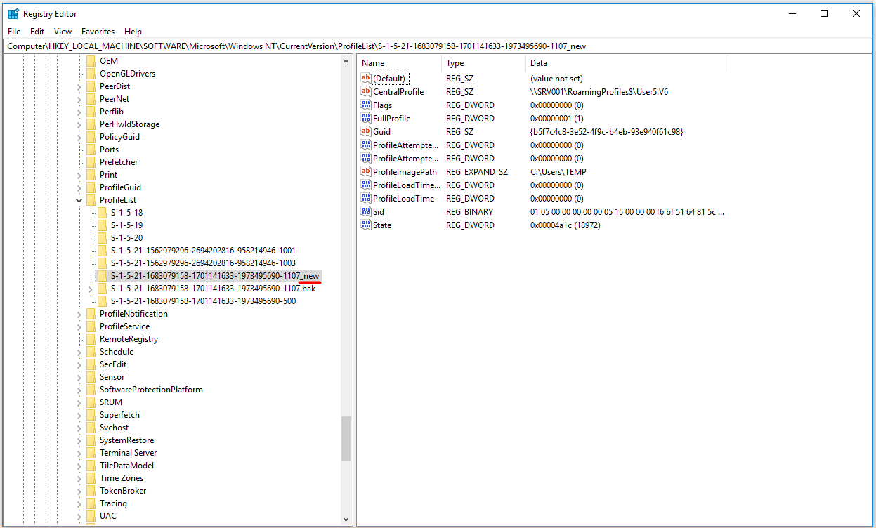
Task: Select the S-1-5-21-...-1107_new key
Action: coord(215,276)
